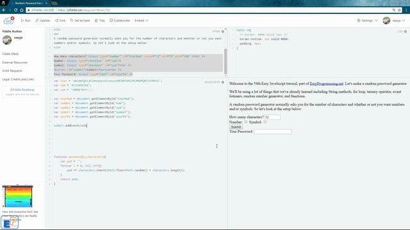
Task: Click the 'padding' line in the CSS editor
Action: [x=250, y=44]
